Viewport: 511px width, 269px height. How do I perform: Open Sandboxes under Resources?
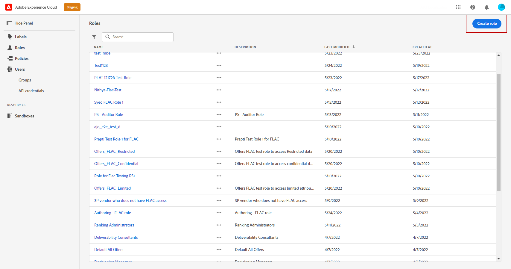click(x=25, y=116)
